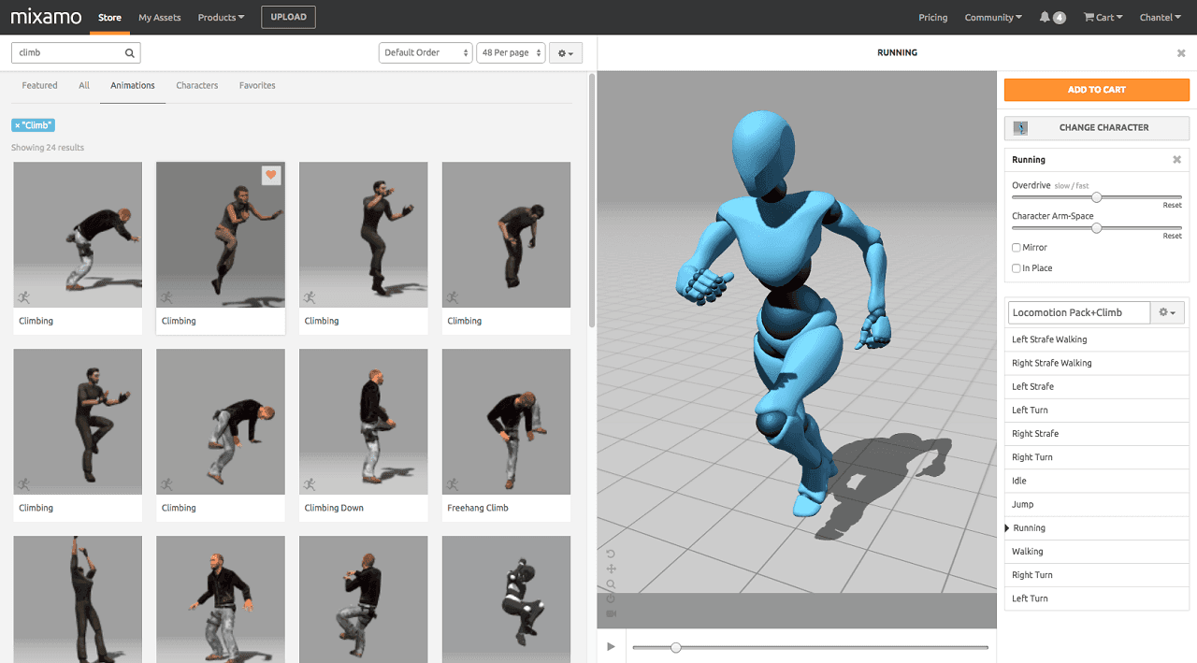The width and height of the screenshot is (1197, 663).
Task: Click the camera icon at the viewport bottom left
Action: (611, 613)
